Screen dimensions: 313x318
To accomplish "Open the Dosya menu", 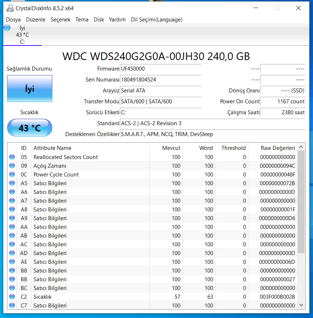I will 13,20.
